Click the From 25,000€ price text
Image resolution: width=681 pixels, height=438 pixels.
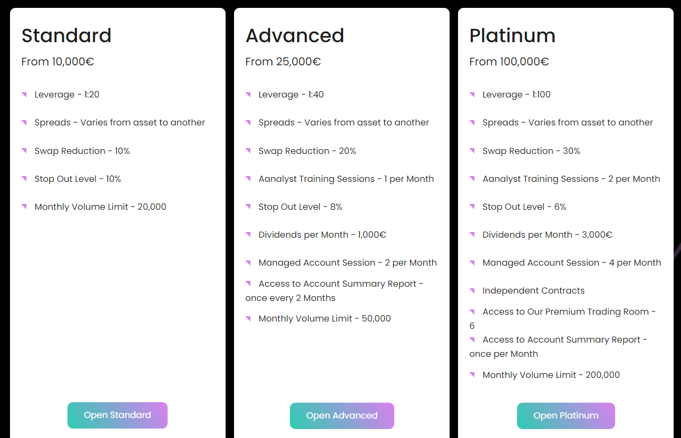(283, 62)
